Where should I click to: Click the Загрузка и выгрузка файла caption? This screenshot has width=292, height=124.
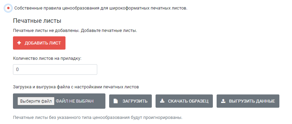pos(76,87)
